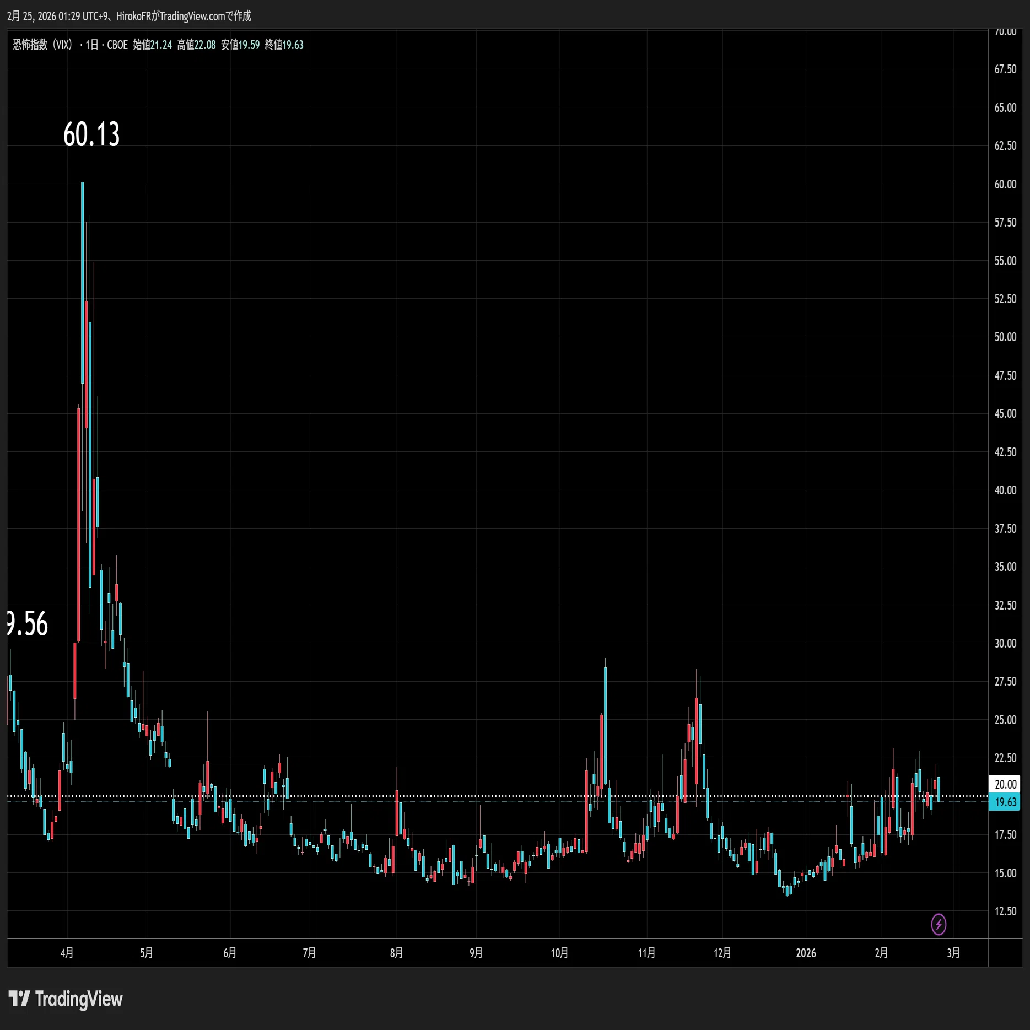
Task: Click the 6月 label on time axis
Action: pos(230,953)
